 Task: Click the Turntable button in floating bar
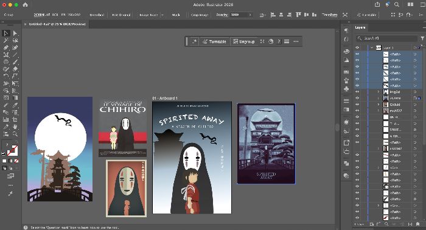coord(214,41)
